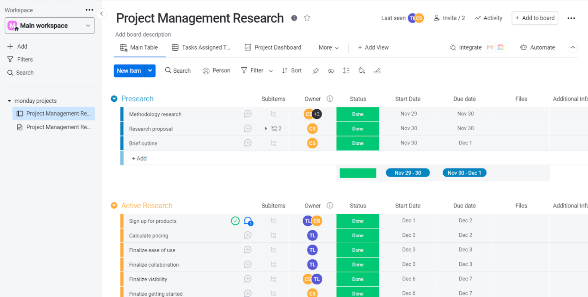Collapse the Presearch group

coord(114,98)
